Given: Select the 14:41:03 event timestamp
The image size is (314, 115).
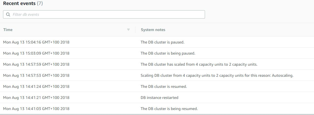Looking at the screenshot, I should pos(36,109).
